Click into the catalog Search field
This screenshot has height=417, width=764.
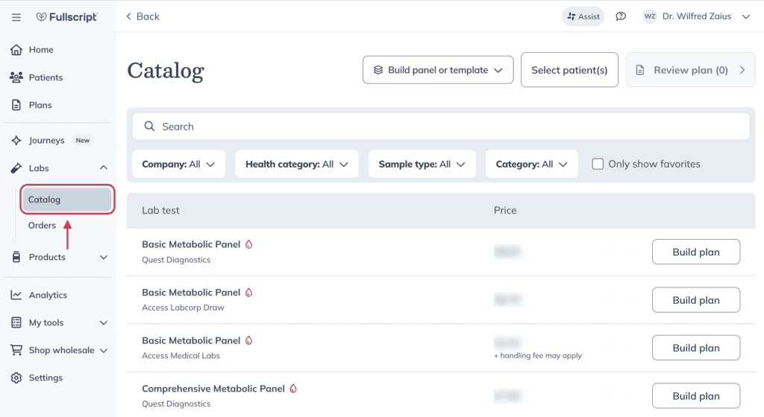(x=441, y=127)
